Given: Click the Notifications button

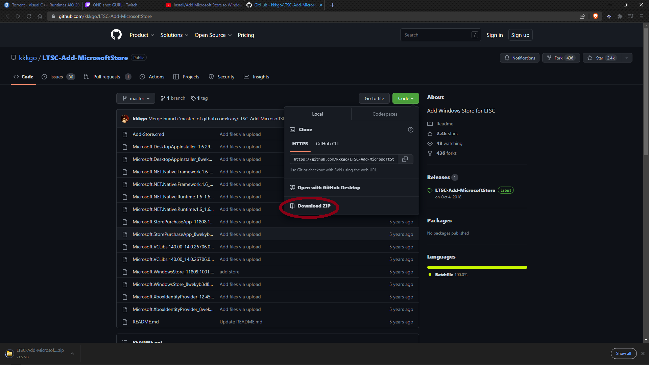Looking at the screenshot, I should 520,58.
